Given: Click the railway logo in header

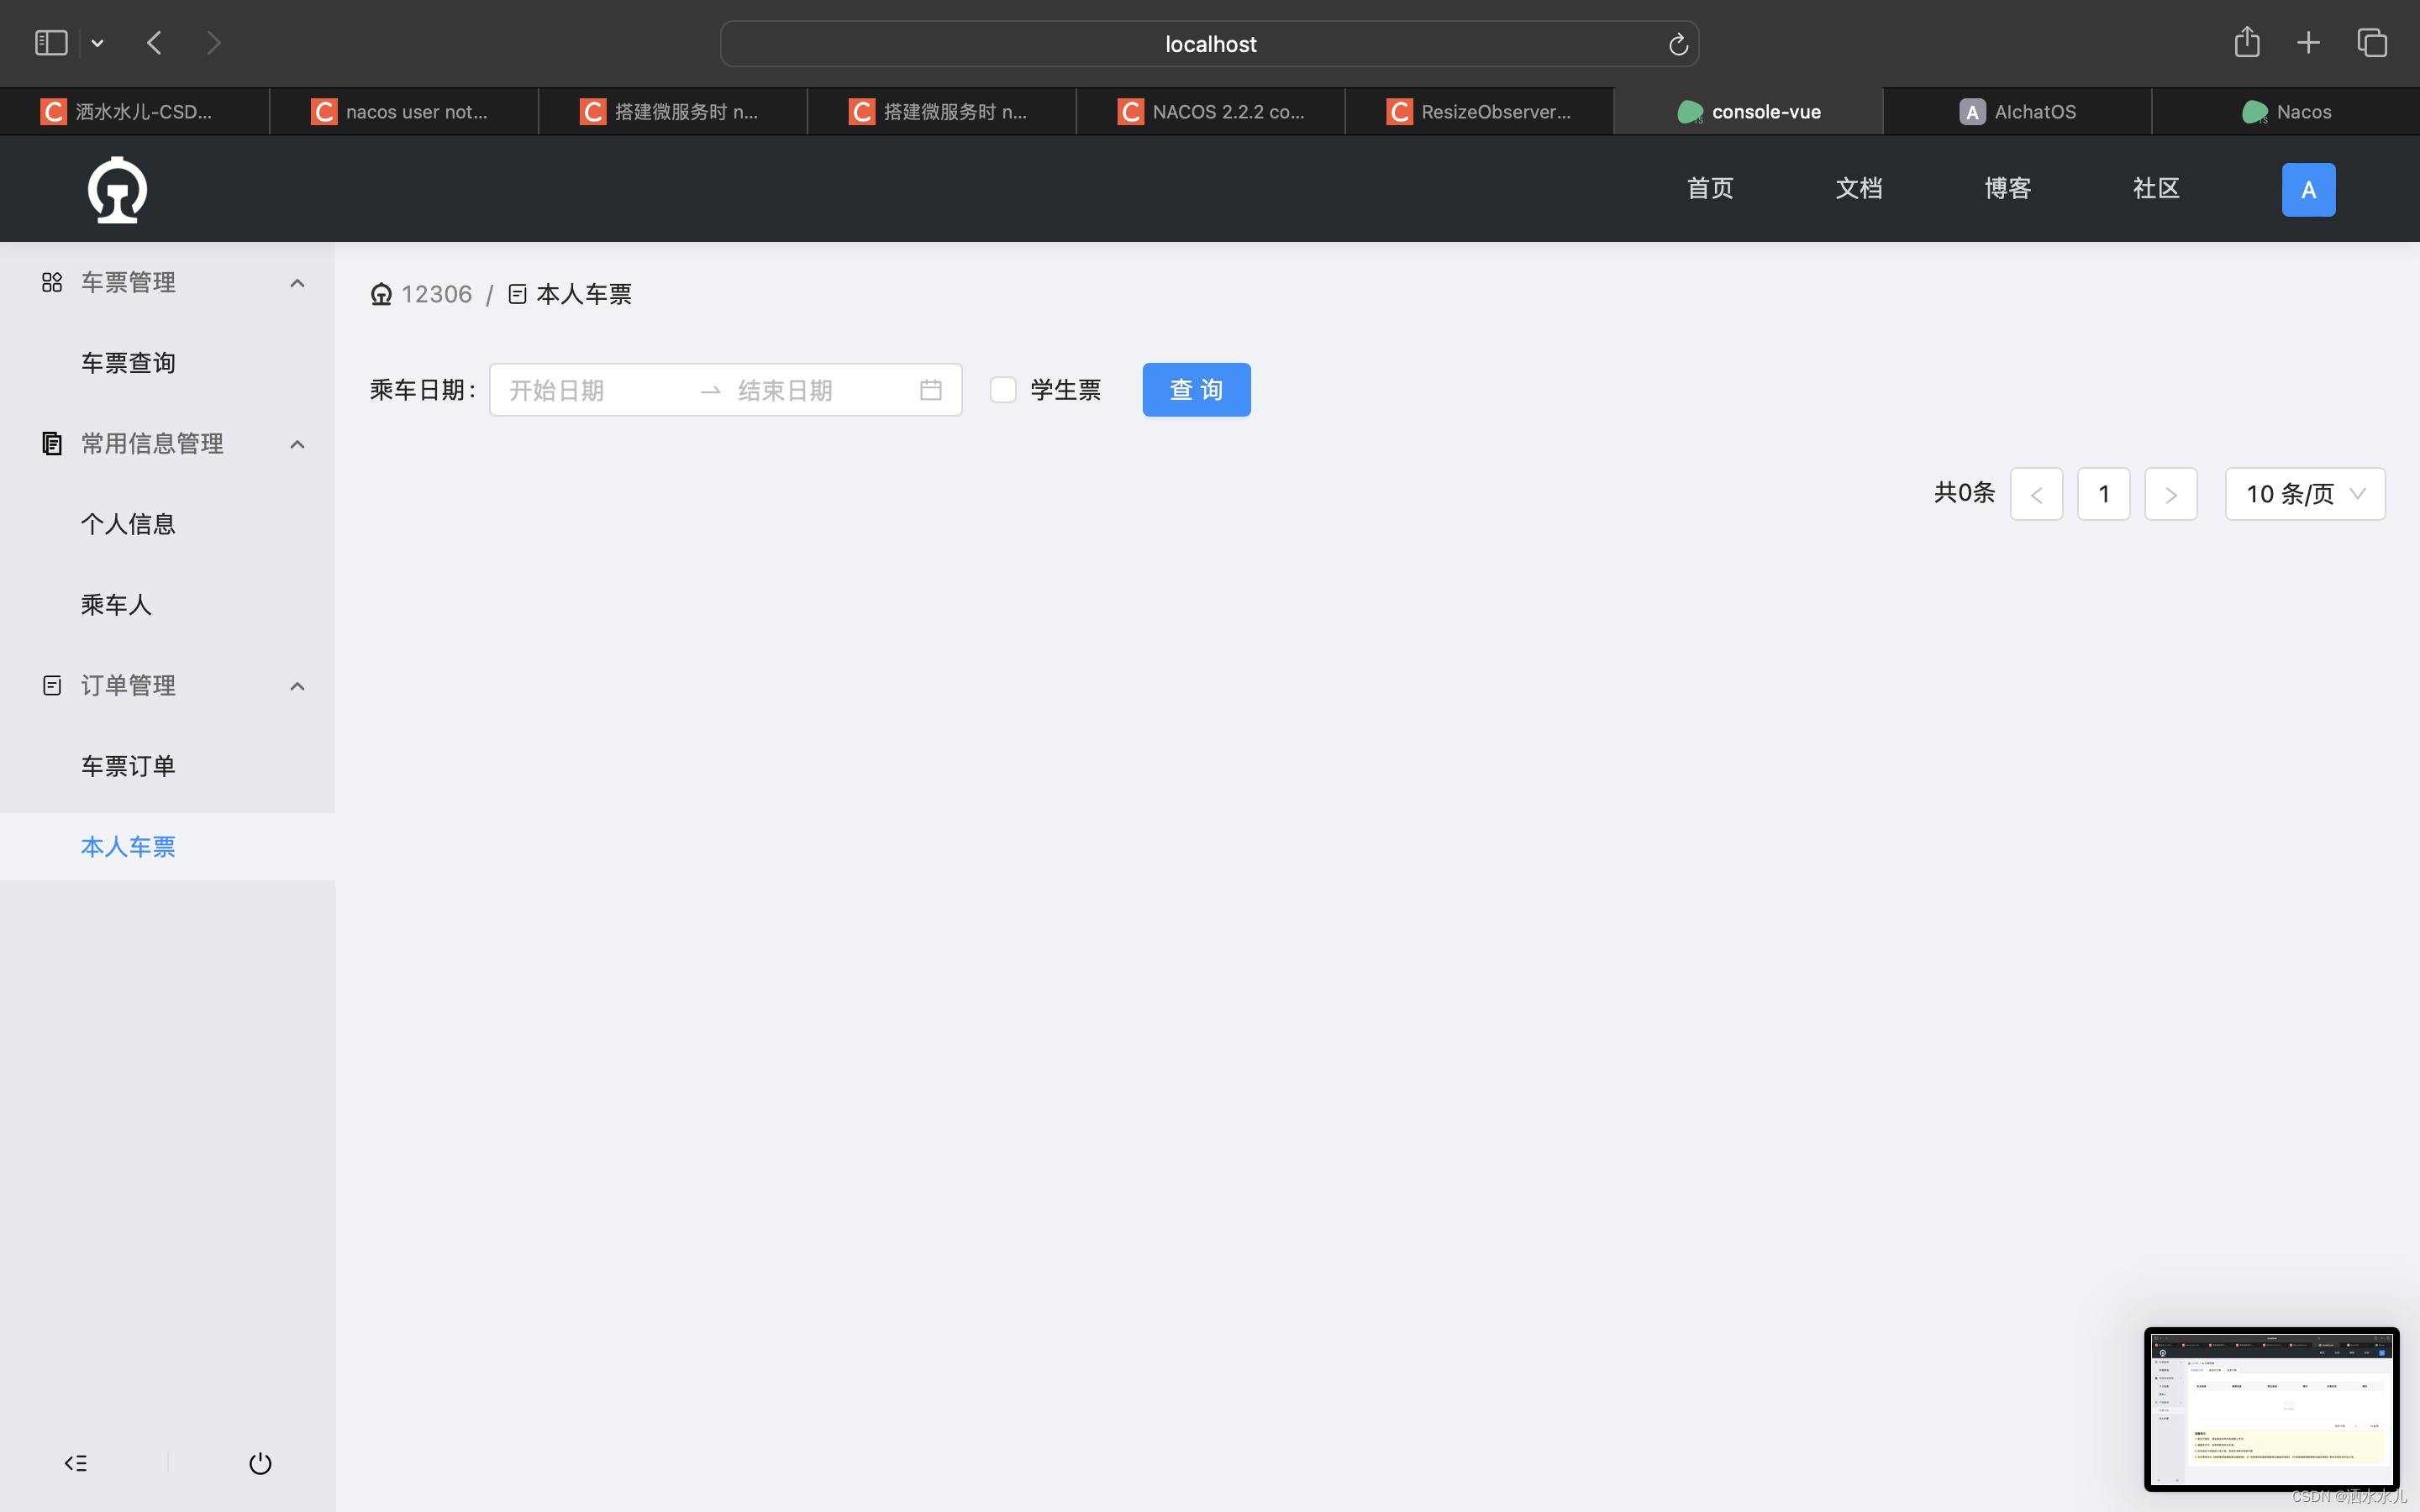Looking at the screenshot, I should [117, 189].
